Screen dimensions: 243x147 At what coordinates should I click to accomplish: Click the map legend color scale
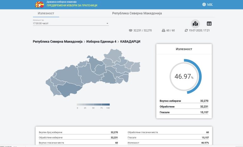[93, 104]
